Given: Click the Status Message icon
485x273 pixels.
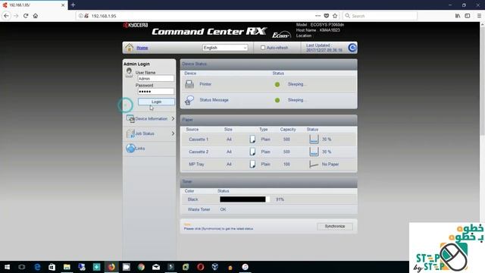Looking at the screenshot, I should 189,100.
